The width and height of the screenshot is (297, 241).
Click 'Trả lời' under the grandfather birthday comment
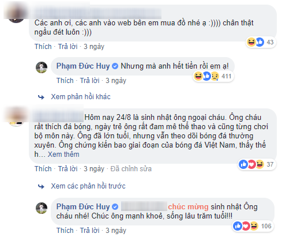[x=67, y=169]
